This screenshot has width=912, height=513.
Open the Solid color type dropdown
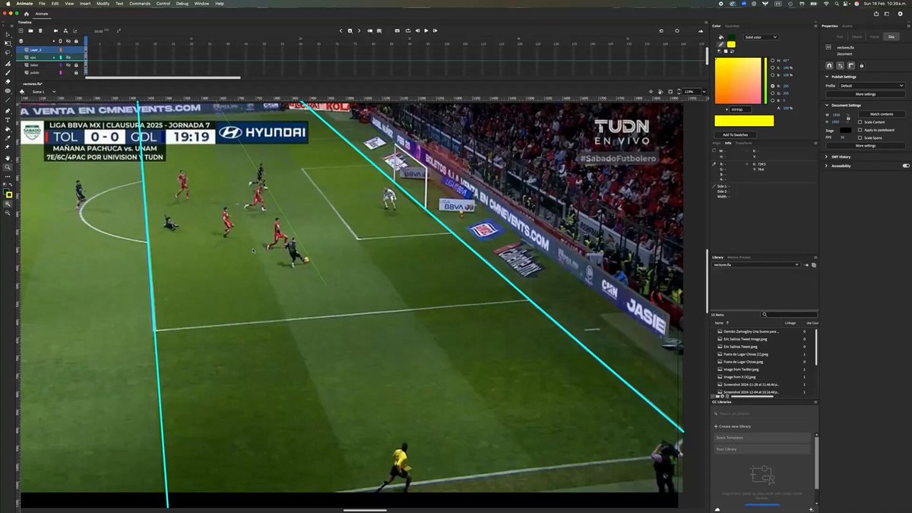click(761, 37)
